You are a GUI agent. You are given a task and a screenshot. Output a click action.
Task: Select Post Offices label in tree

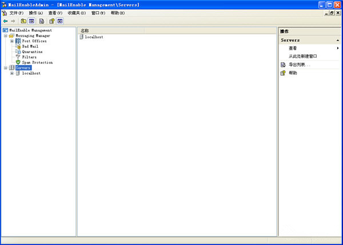pyautogui.click(x=34, y=41)
